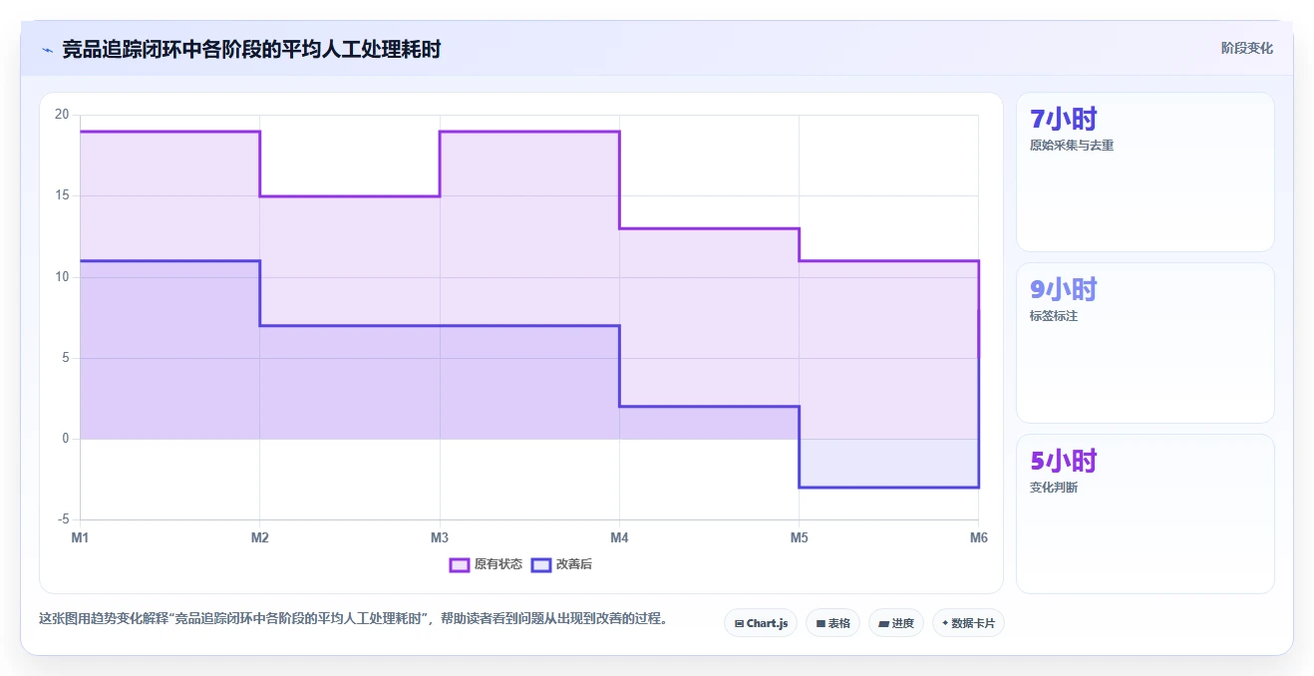Click the M5 x-axis label
Image resolution: width=1314 pixels, height=676 pixels.
pos(800,538)
